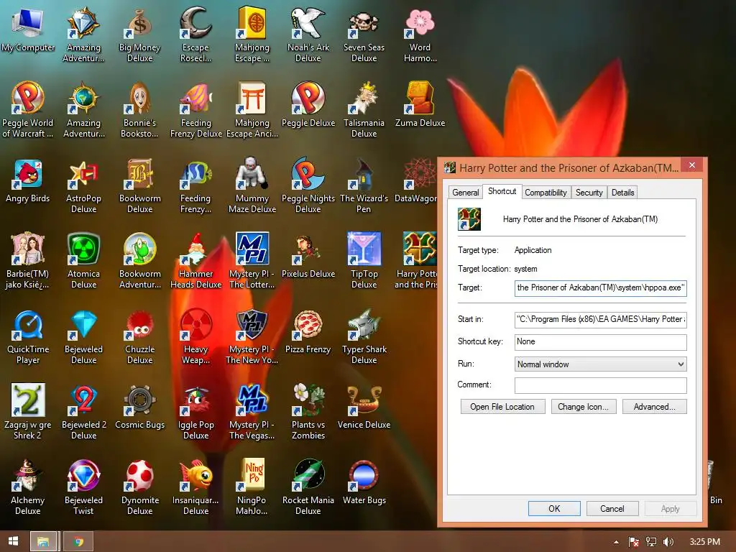Click the Seven Seas Deluxe icon
This screenshot has height=552, width=736.
(364, 24)
